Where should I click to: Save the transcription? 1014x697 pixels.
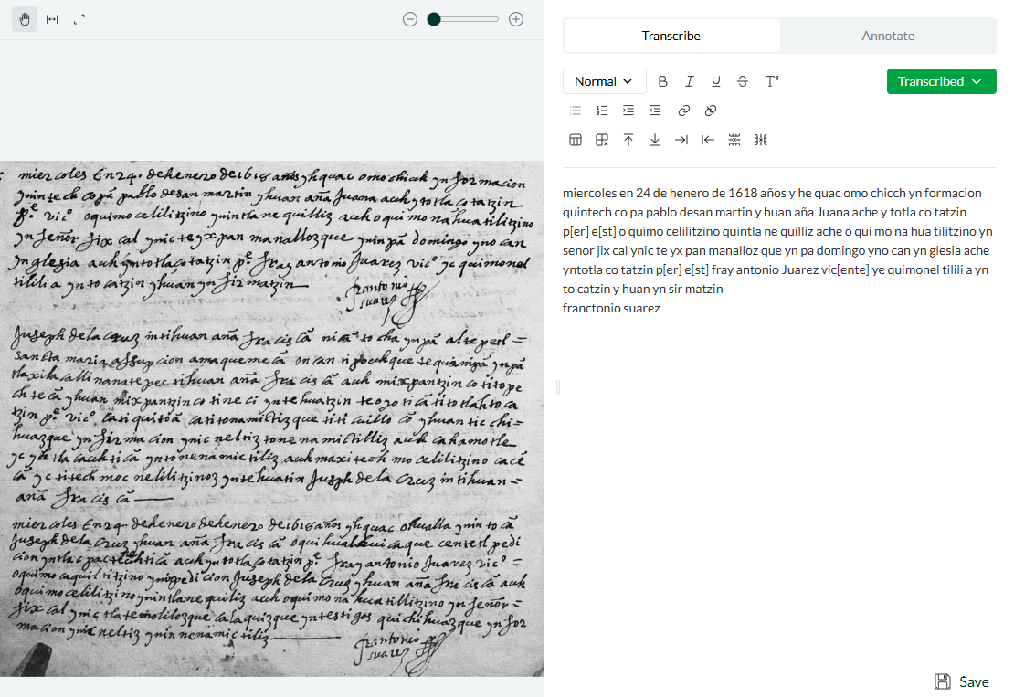(x=962, y=681)
